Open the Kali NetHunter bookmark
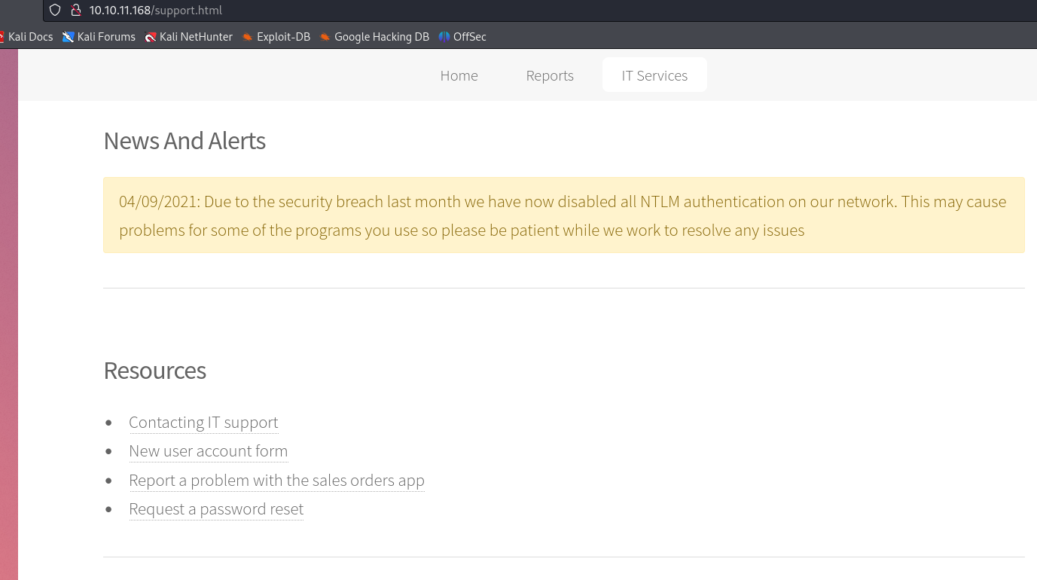 point(189,37)
